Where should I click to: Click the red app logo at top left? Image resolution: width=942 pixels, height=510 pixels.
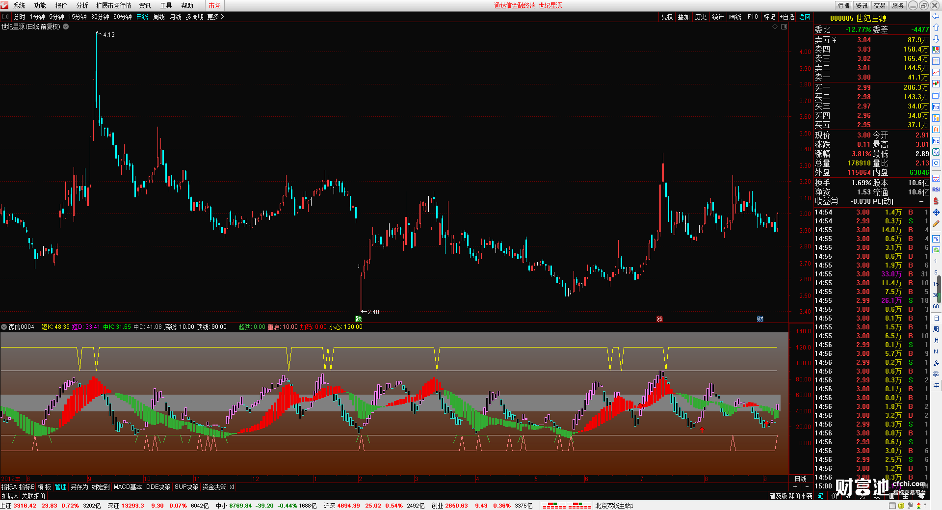4,5
